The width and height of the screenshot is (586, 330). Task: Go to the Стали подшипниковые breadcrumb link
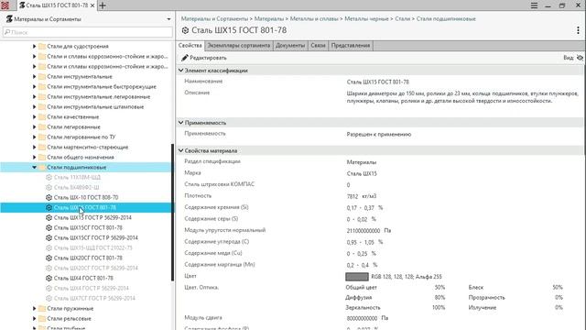pos(446,18)
